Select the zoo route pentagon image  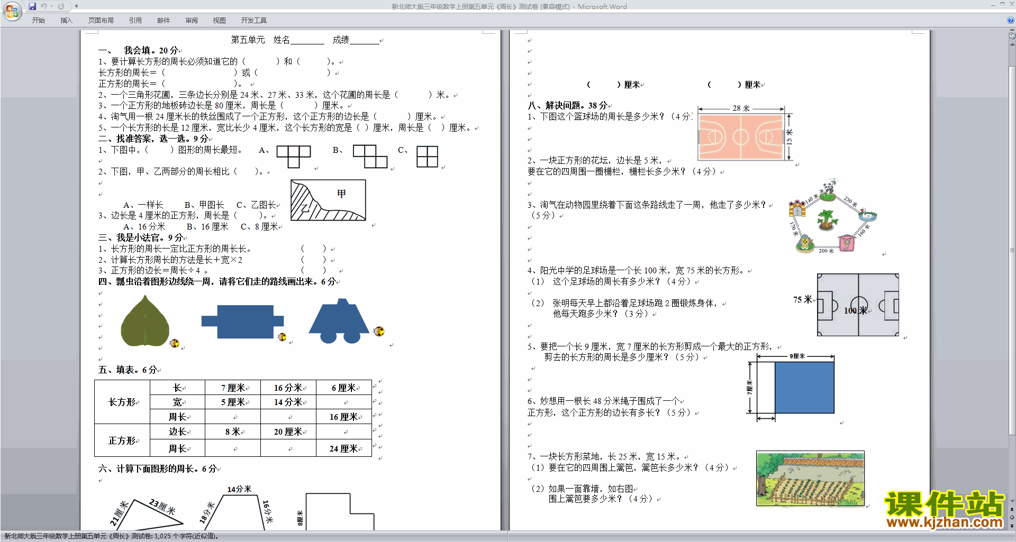[832, 216]
